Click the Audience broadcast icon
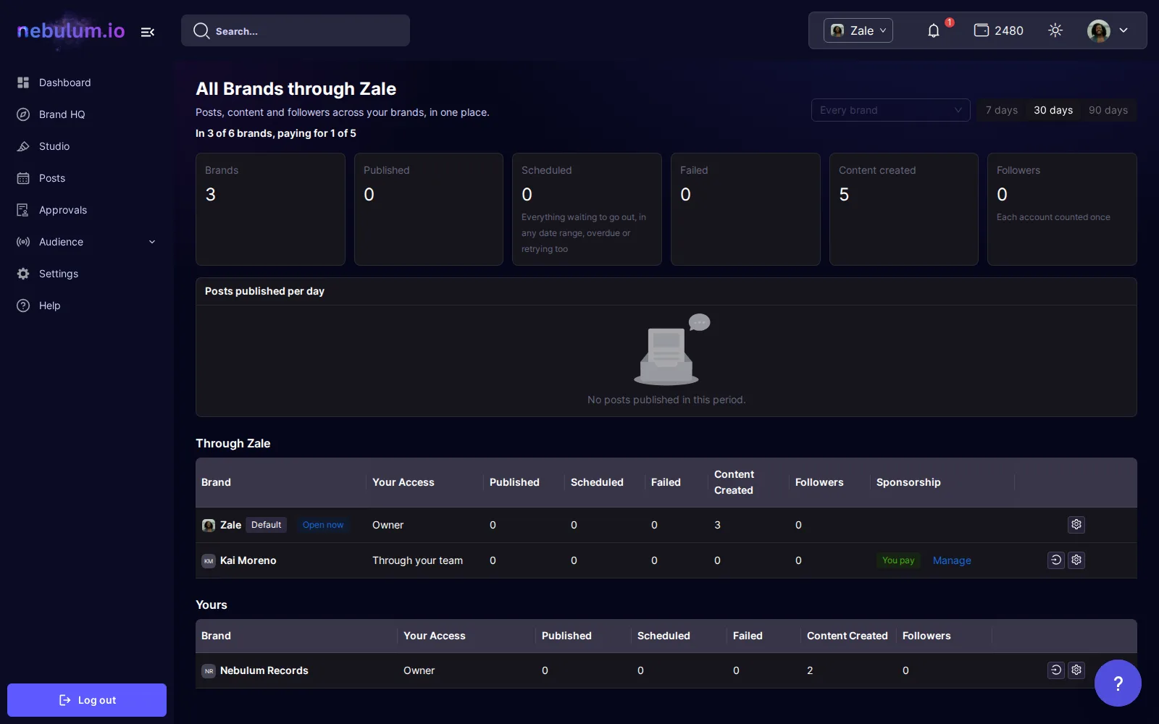The image size is (1159, 724). [23, 242]
